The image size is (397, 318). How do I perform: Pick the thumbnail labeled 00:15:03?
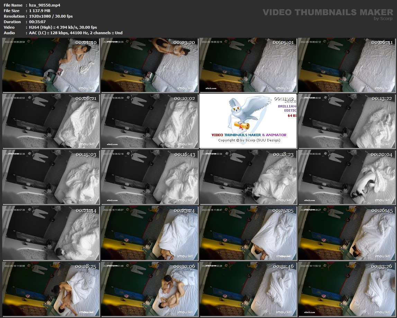(x=51, y=177)
